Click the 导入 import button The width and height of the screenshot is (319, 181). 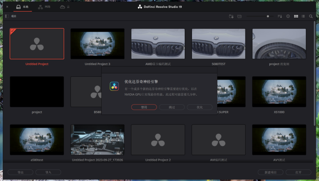click(x=48, y=172)
